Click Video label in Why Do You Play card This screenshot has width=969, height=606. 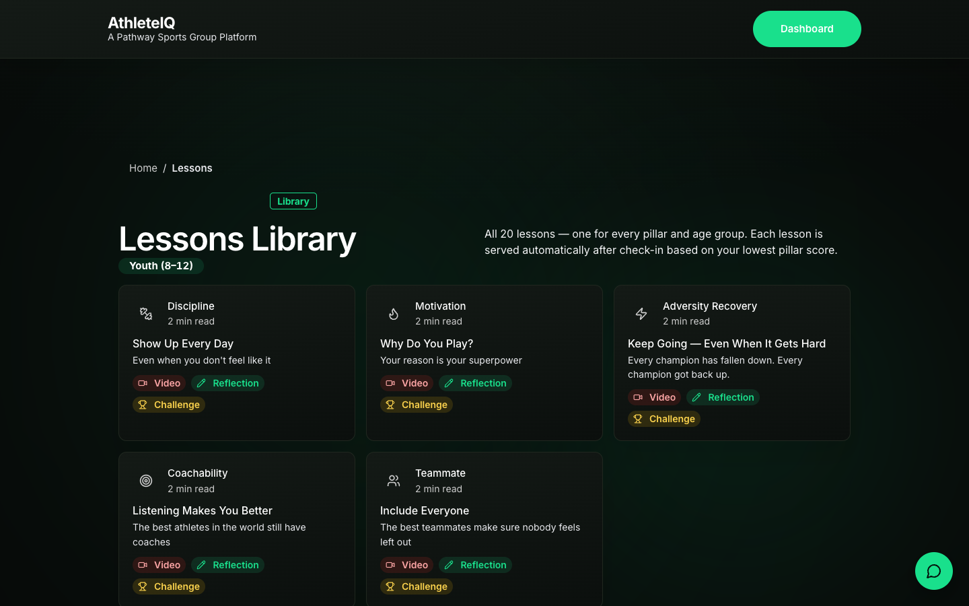(415, 383)
